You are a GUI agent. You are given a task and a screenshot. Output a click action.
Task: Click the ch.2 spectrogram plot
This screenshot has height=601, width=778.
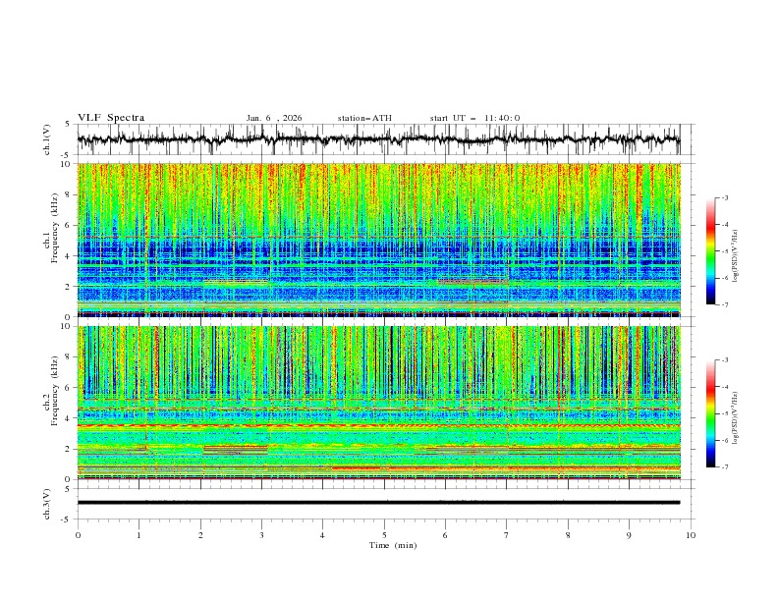click(378, 403)
